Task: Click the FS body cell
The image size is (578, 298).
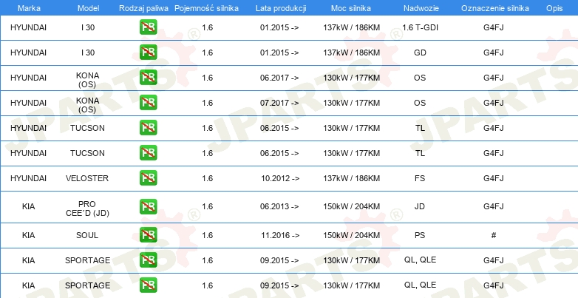Action: click(x=420, y=178)
